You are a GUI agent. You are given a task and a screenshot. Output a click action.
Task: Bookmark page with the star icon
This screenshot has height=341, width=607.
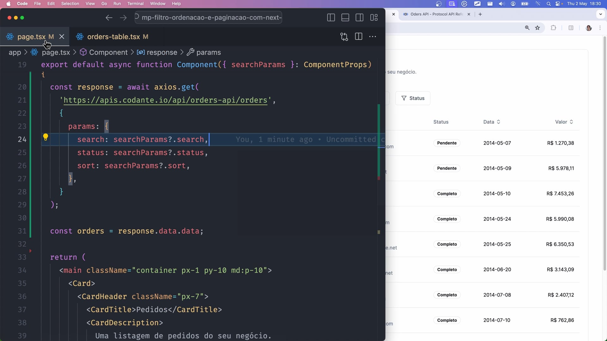click(537, 28)
